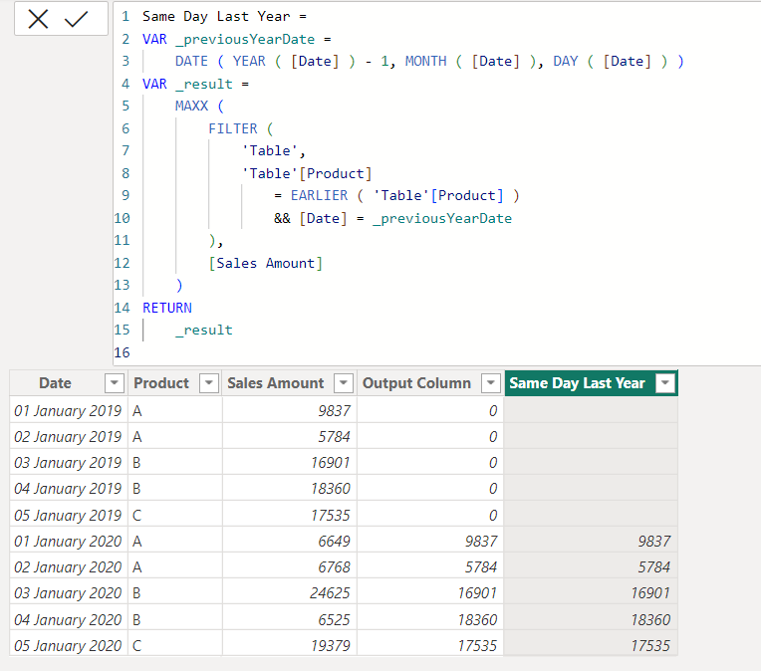The image size is (761, 671).
Task: Open the Same Day Last Year filter dropdown
Action: pyautogui.click(x=665, y=383)
